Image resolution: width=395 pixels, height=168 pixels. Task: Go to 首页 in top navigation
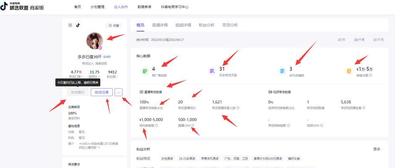[78, 7]
